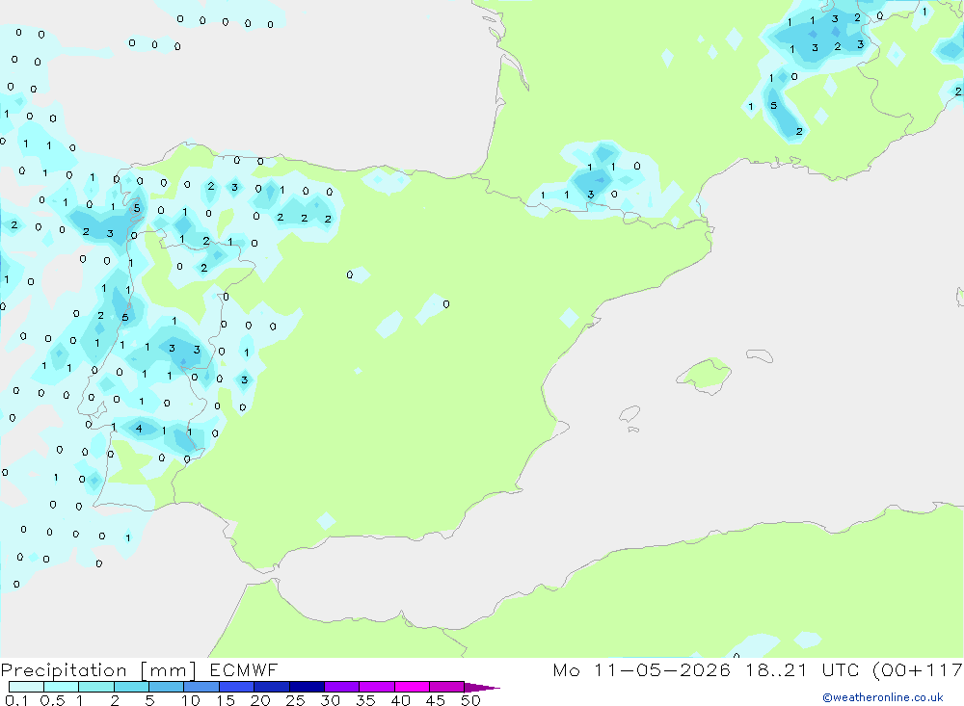This screenshot has width=964, height=706.
Task: Select the lightest cyan 0.1–0.5 legend swatch
Action: point(26,687)
